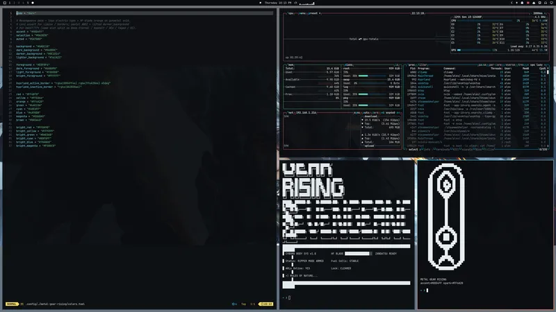Toggle the btop mem box label
Viewport: 556px width, 312px height.
coord(291,65)
